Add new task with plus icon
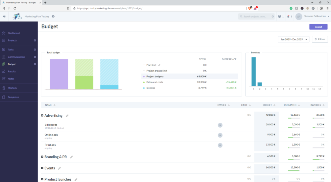 tap(35, 50)
